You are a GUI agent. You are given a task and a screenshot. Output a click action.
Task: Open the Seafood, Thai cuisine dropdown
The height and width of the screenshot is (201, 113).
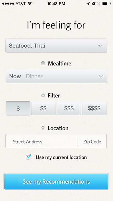[56, 46]
